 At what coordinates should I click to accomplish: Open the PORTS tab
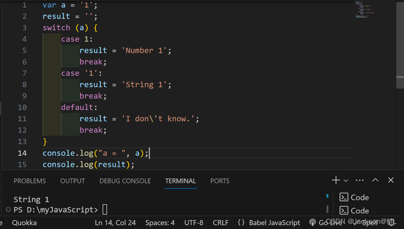click(x=220, y=181)
